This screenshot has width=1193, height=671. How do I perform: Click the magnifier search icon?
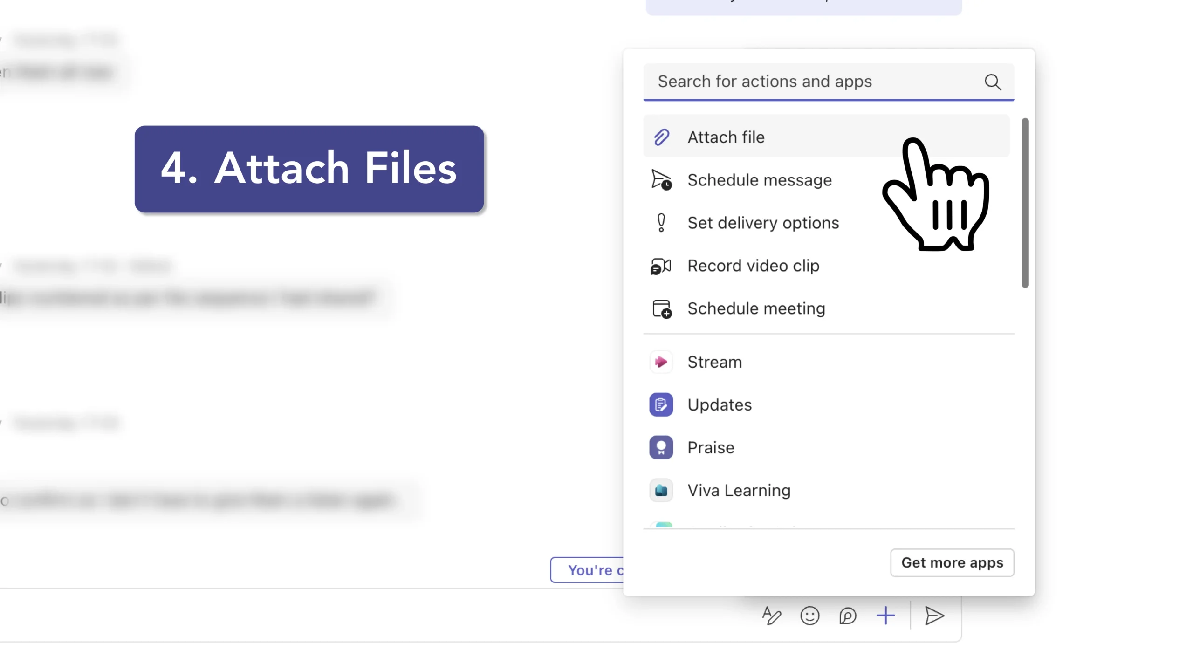(x=993, y=82)
